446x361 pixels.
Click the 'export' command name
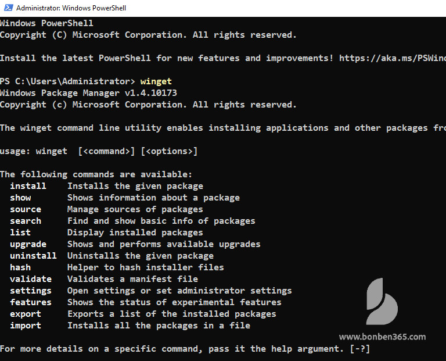click(x=26, y=314)
